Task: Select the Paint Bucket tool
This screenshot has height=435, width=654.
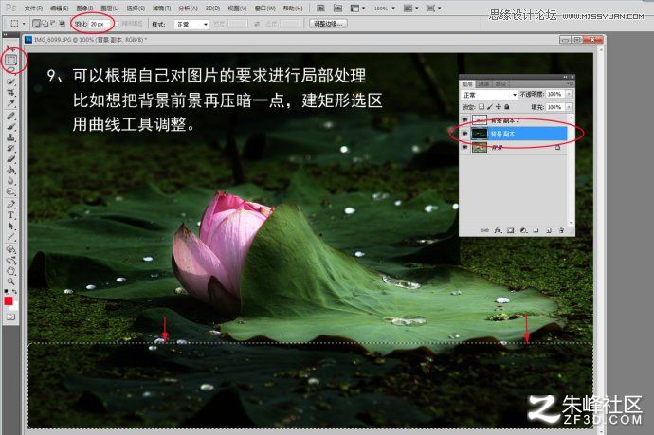Action: point(10,171)
